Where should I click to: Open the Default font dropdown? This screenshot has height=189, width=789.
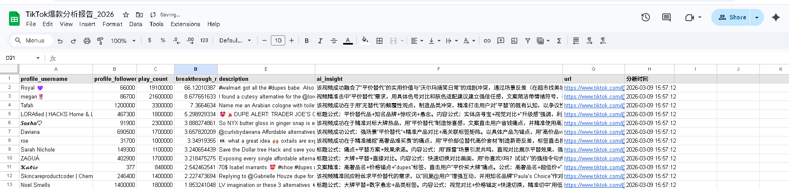tap(235, 40)
